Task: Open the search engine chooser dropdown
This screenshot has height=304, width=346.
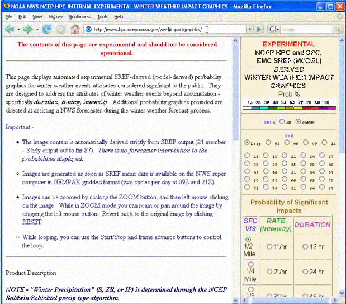Action: pos(278,29)
